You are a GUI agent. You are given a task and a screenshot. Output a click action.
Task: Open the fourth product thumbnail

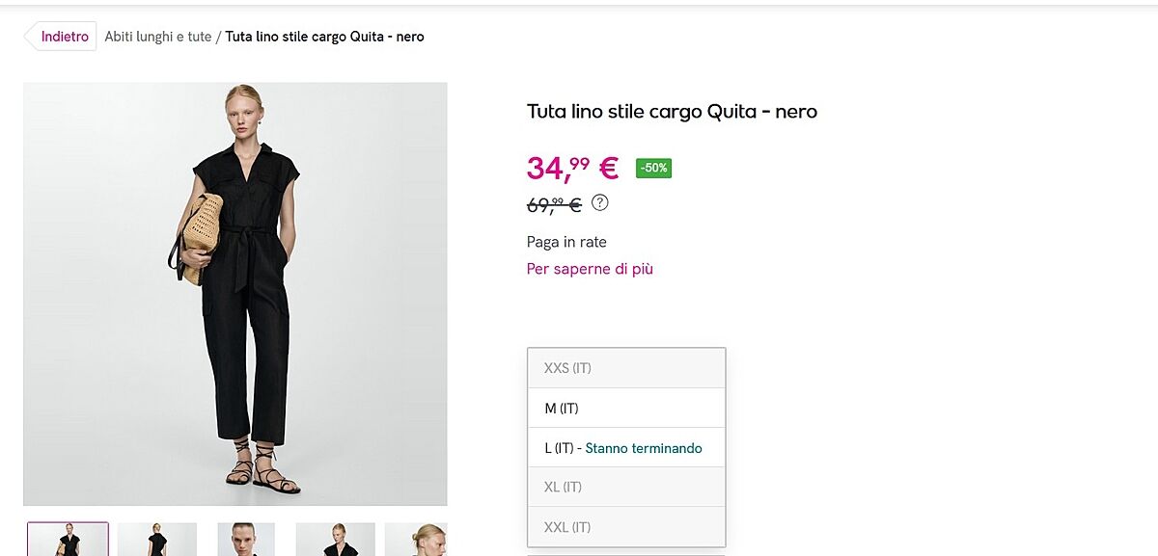click(335, 540)
